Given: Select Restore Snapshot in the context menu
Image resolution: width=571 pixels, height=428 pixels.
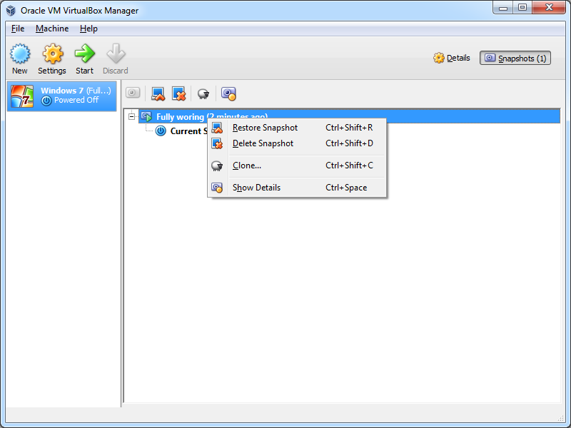Looking at the screenshot, I should pyautogui.click(x=265, y=128).
